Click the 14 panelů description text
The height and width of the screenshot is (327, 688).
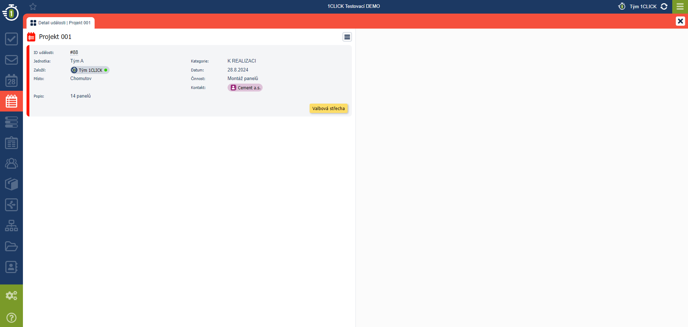click(81, 96)
